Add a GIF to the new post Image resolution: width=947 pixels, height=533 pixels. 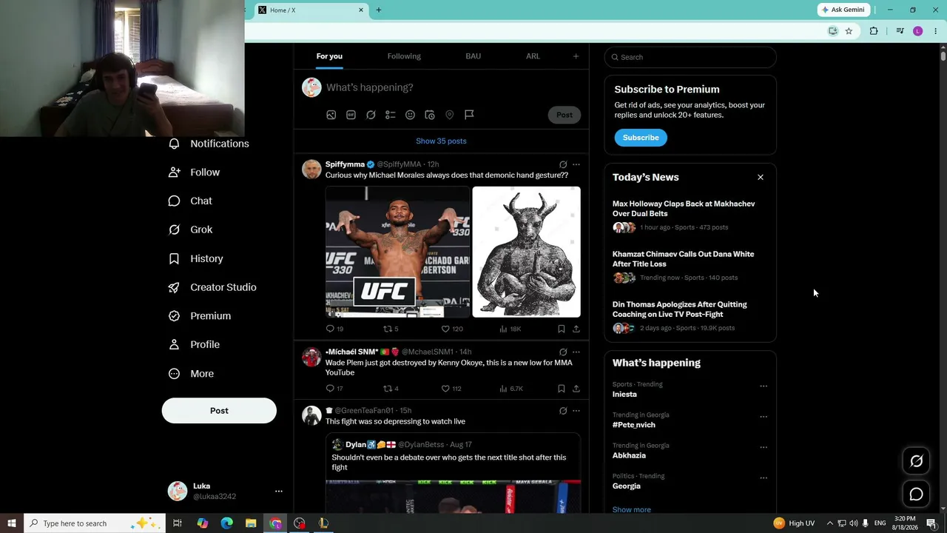coord(351,115)
